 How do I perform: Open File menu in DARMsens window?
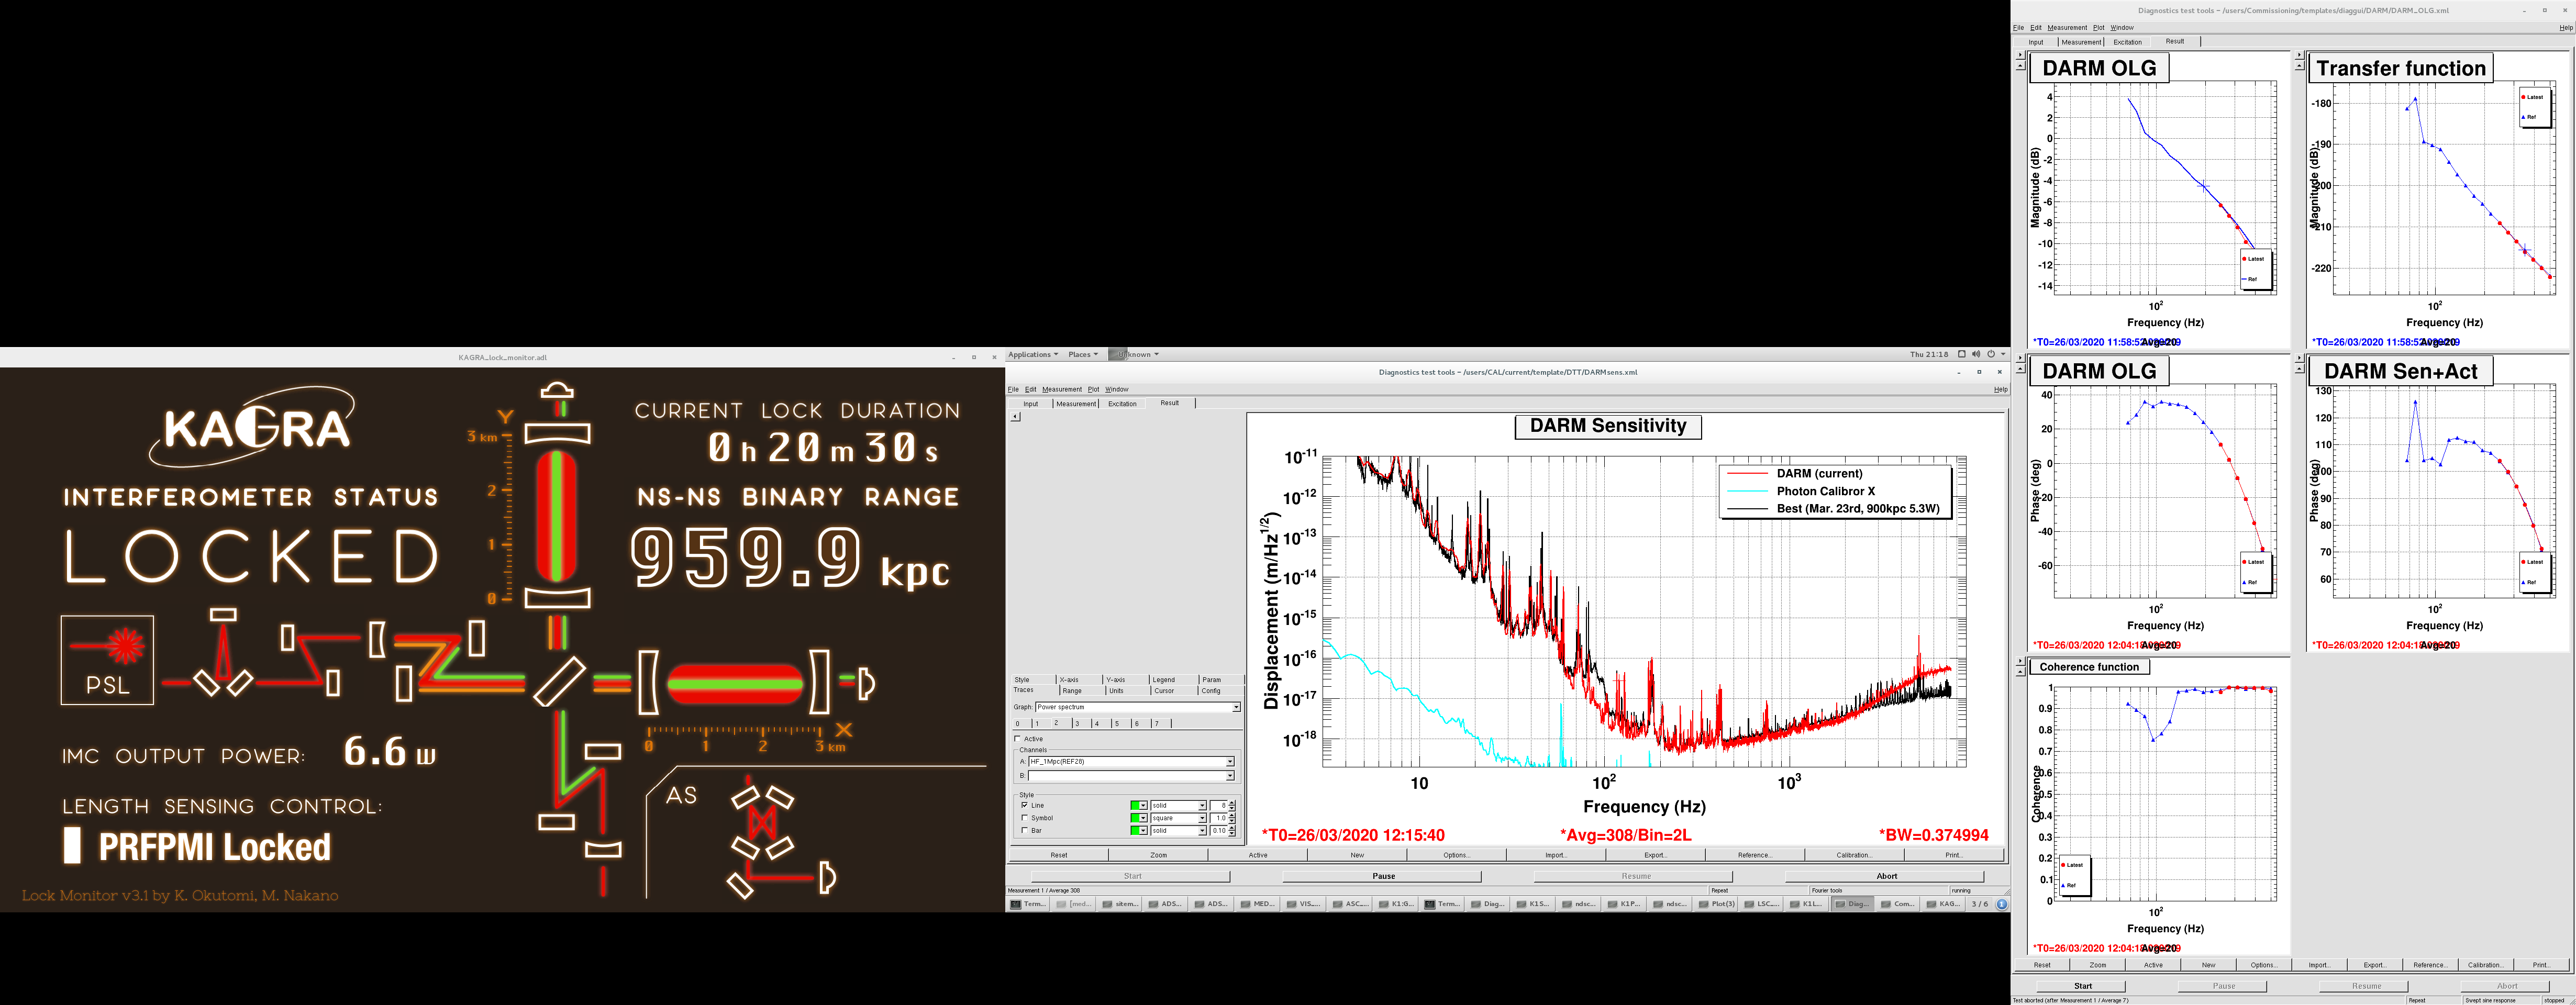(1013, 389)
